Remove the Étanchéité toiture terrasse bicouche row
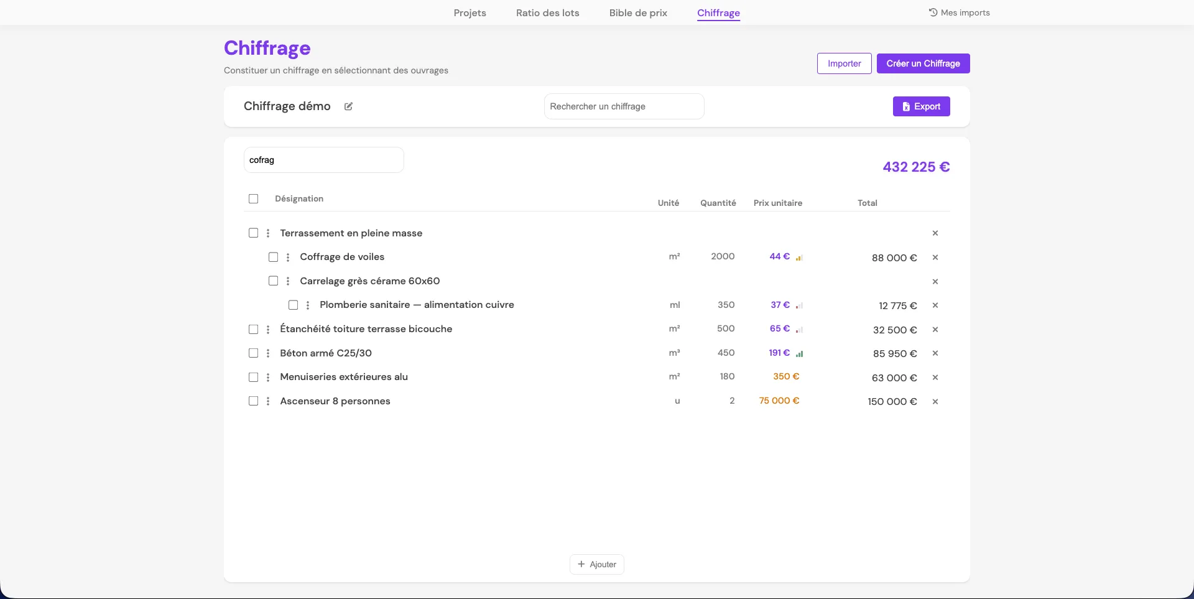Screen dimensions: 1194x599 tap(935, 330)
